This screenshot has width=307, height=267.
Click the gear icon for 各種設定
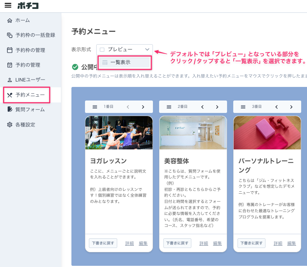[x=10, y=125]
